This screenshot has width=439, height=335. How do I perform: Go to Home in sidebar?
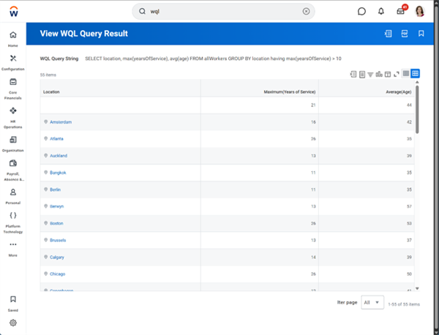(x=13, y=39)
